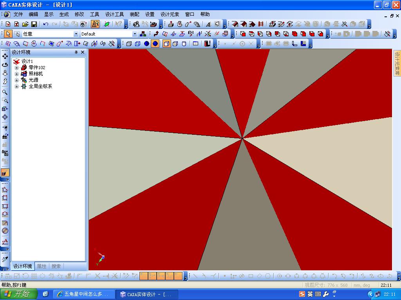Click the hierarchy network icon
The height and width of the screenshot is (300, 401).
coord(143,34)
